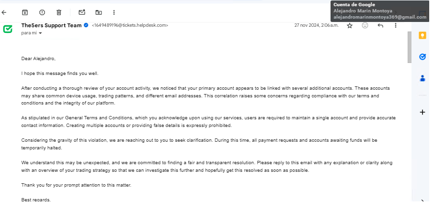Open message three-dot more menu
This screenshot has height=210, width=434.
point(396,26)
